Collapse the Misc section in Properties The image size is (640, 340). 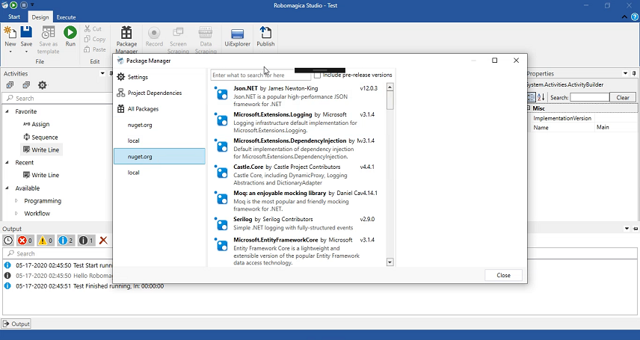[528, 108]
